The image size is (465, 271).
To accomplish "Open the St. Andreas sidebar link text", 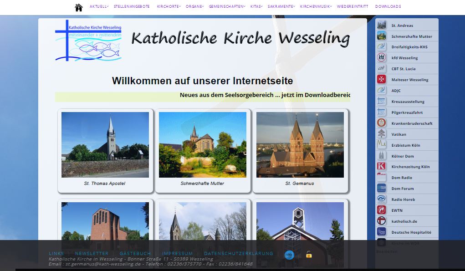I will tap(402, 26).
